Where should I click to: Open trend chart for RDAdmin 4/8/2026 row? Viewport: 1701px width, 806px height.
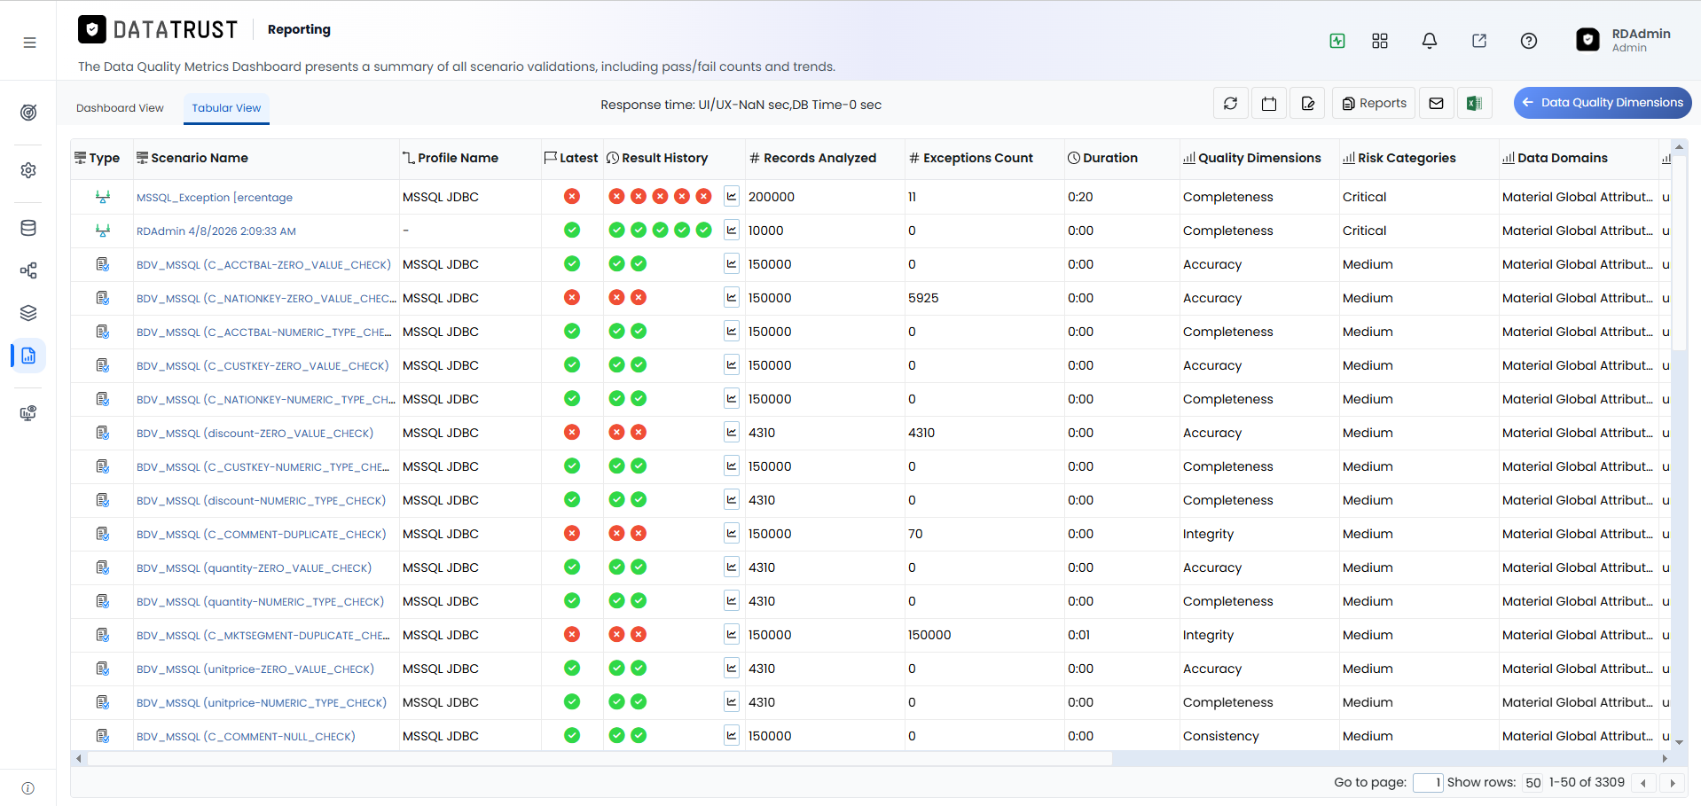(x=732, y=230)
